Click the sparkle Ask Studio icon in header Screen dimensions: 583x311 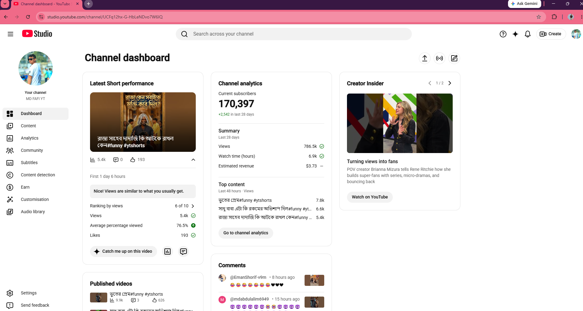(x=515, y=34)
